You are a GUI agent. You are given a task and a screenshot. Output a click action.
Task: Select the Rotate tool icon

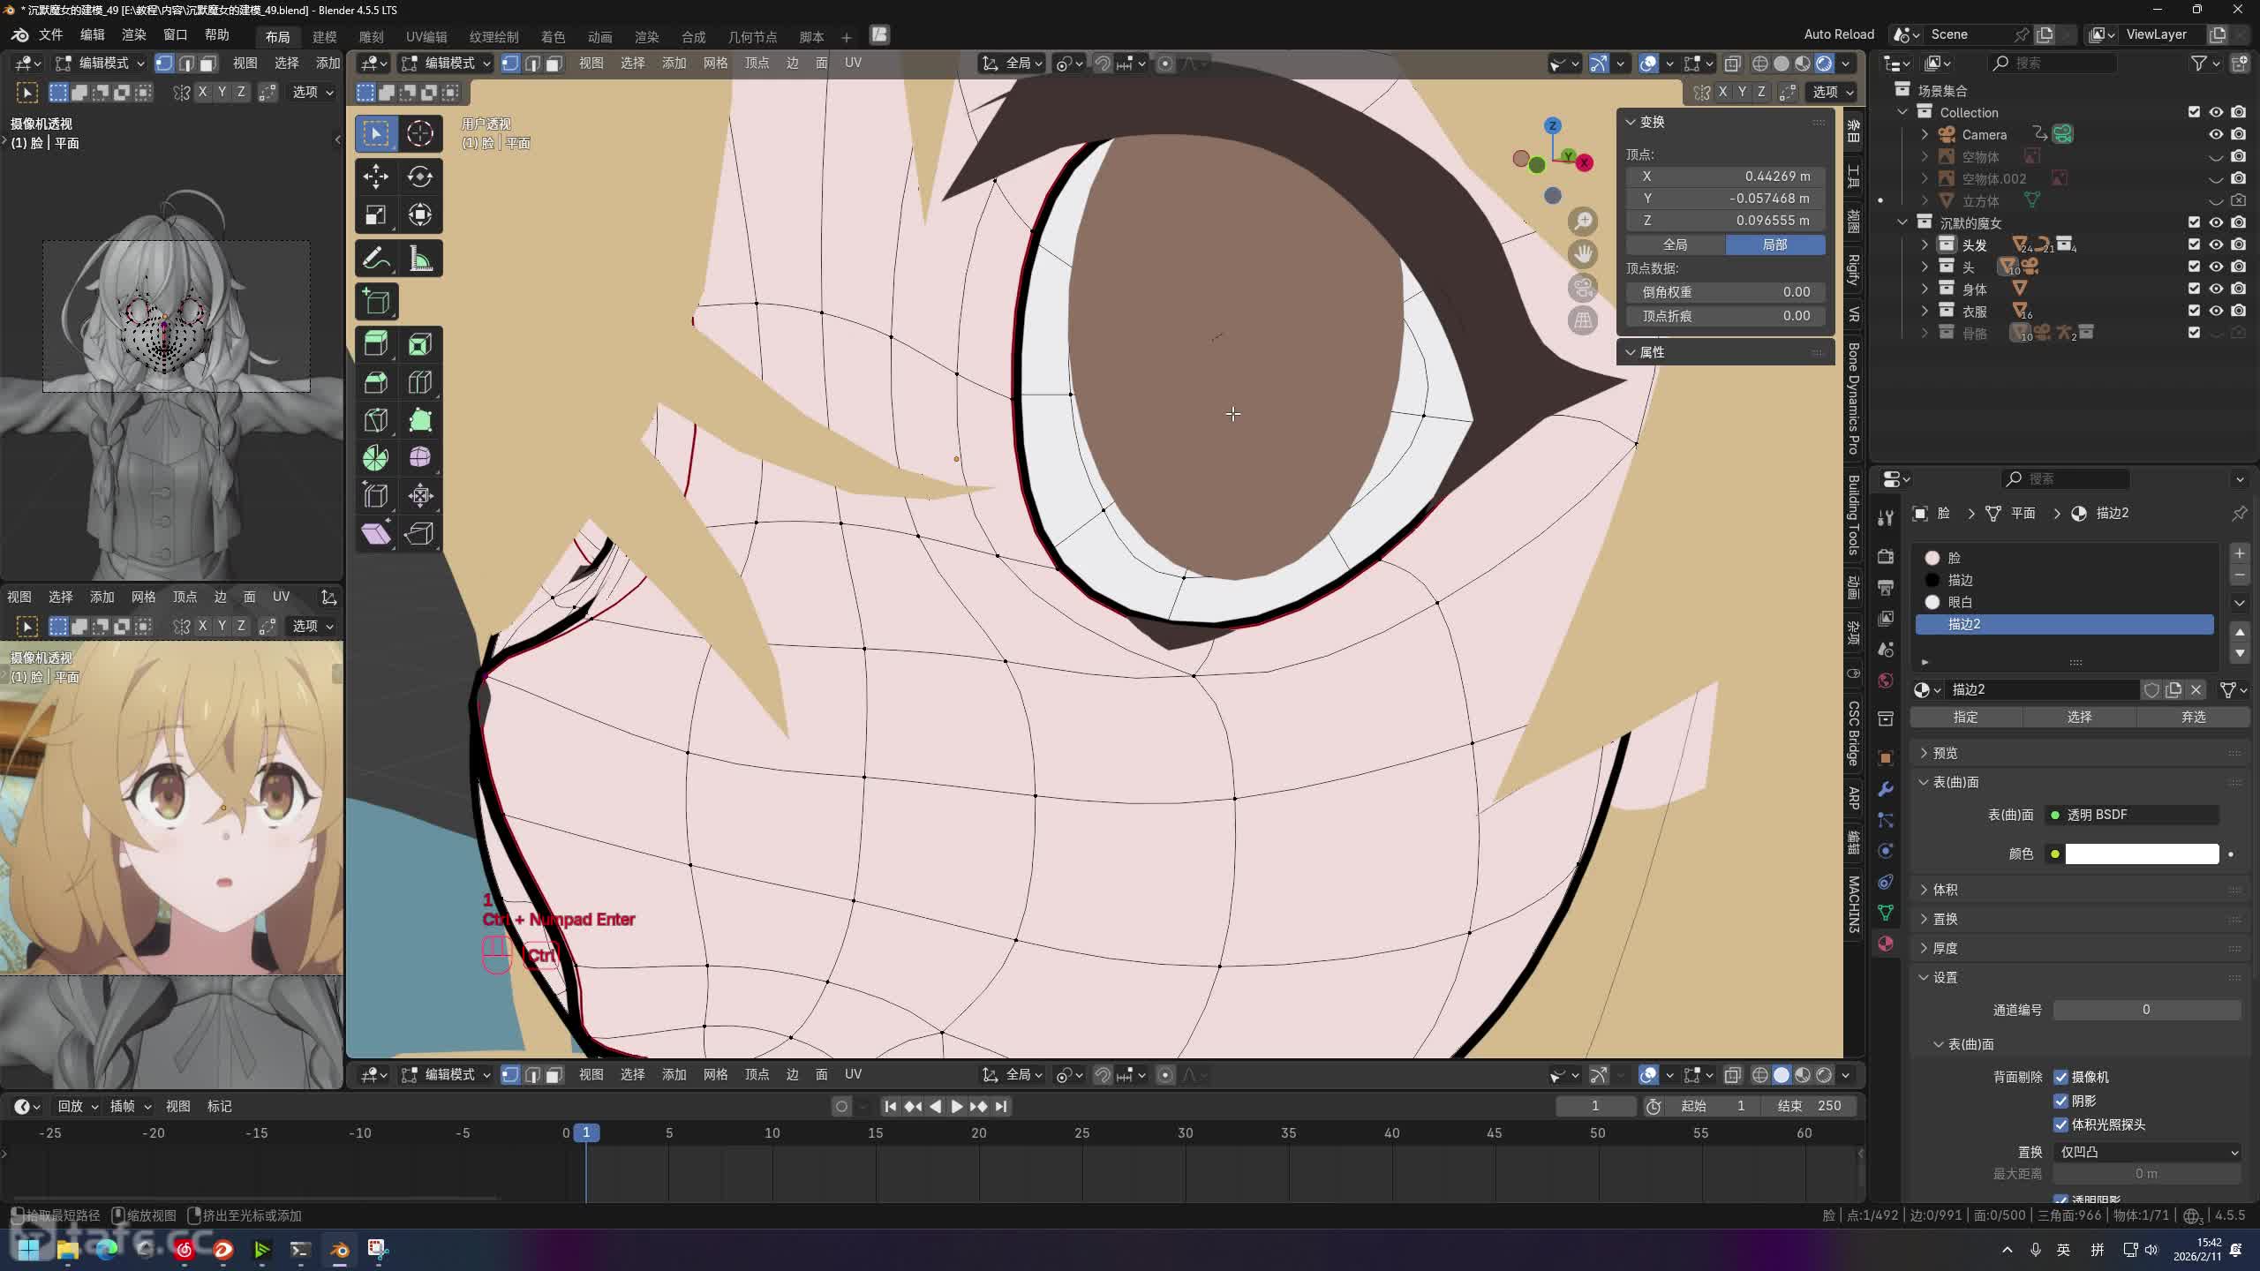(x=420, y=177)
